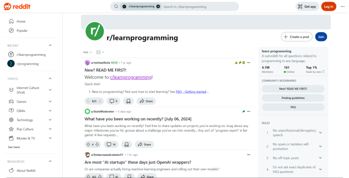Collapse the Recent section

click(x=50, y=45)
